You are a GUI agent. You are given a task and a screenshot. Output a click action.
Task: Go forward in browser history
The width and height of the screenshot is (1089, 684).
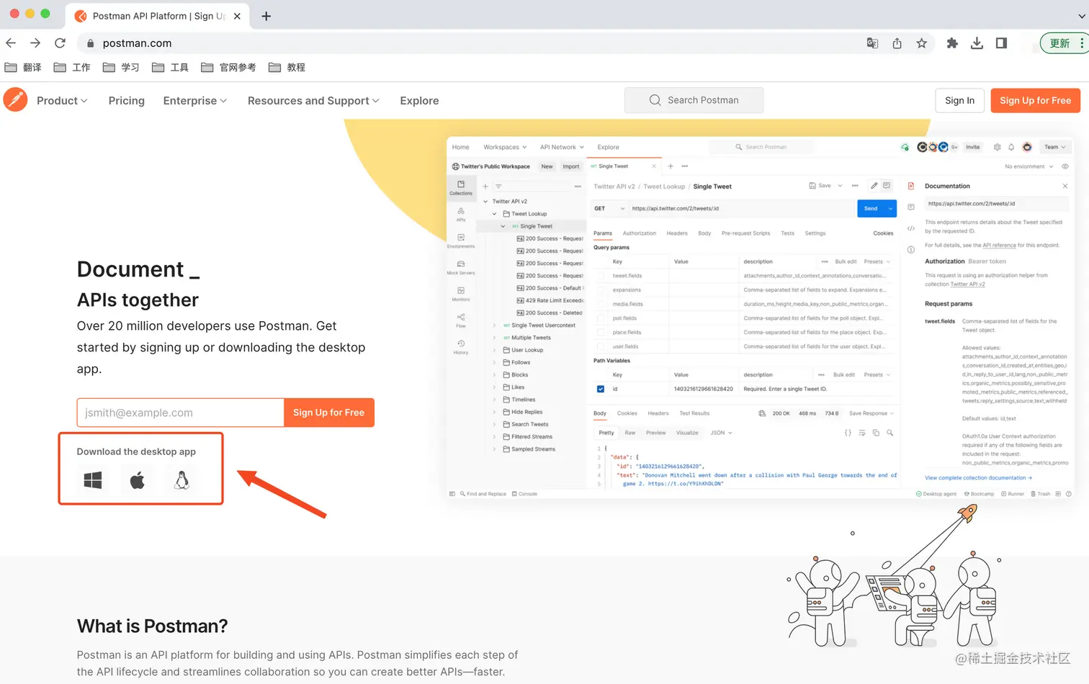tap(35, 43)
